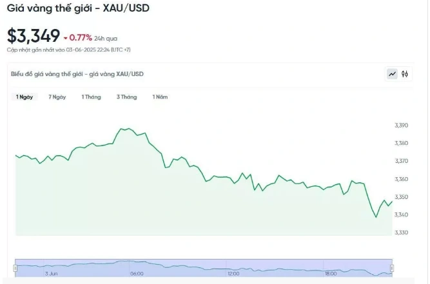Click the 3 Jun label in navigator
The image size is (430, 284).
pyautogui.click(x=52, y=274)
